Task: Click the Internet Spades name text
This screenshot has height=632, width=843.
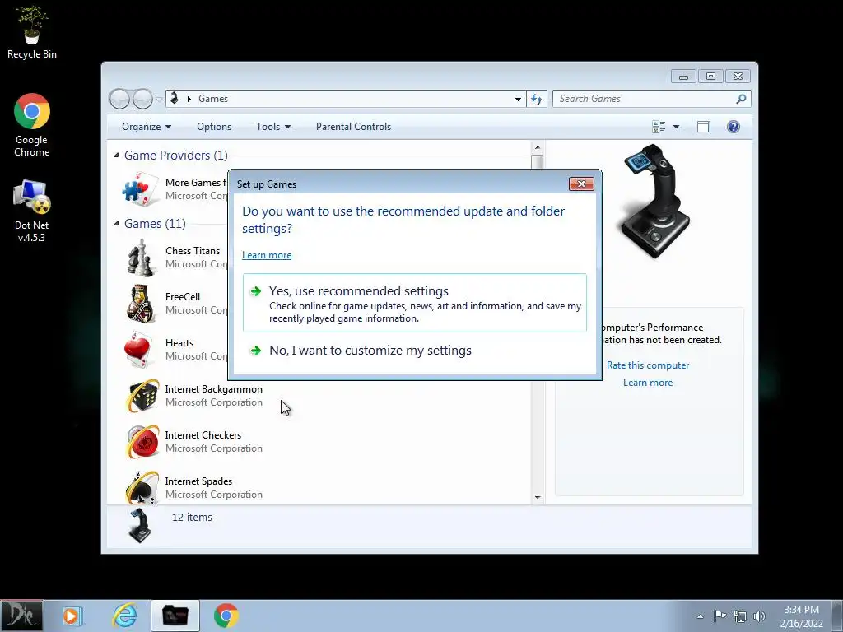Action: (x=198, y=481)
